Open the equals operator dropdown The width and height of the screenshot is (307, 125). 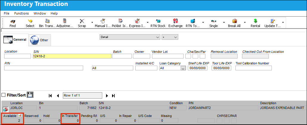[x=170, y=37]
